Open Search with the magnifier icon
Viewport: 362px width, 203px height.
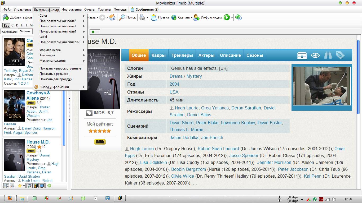[122, 17]
